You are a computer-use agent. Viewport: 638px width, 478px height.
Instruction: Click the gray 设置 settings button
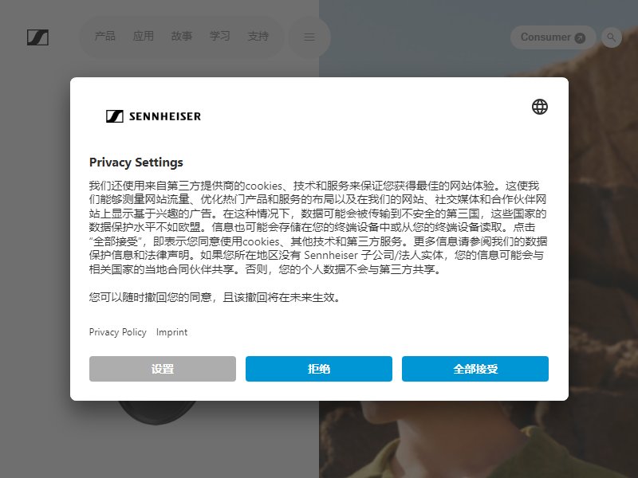[163, 369]
